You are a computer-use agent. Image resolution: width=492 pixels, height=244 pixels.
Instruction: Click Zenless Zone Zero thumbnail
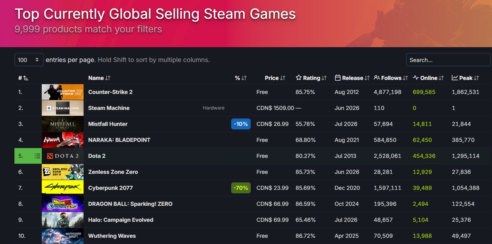click(x=62, y=172)
